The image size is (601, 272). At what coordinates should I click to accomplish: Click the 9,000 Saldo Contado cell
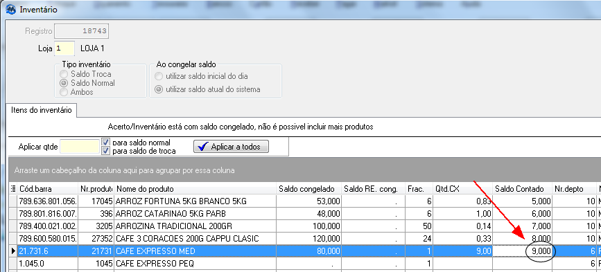522,251
